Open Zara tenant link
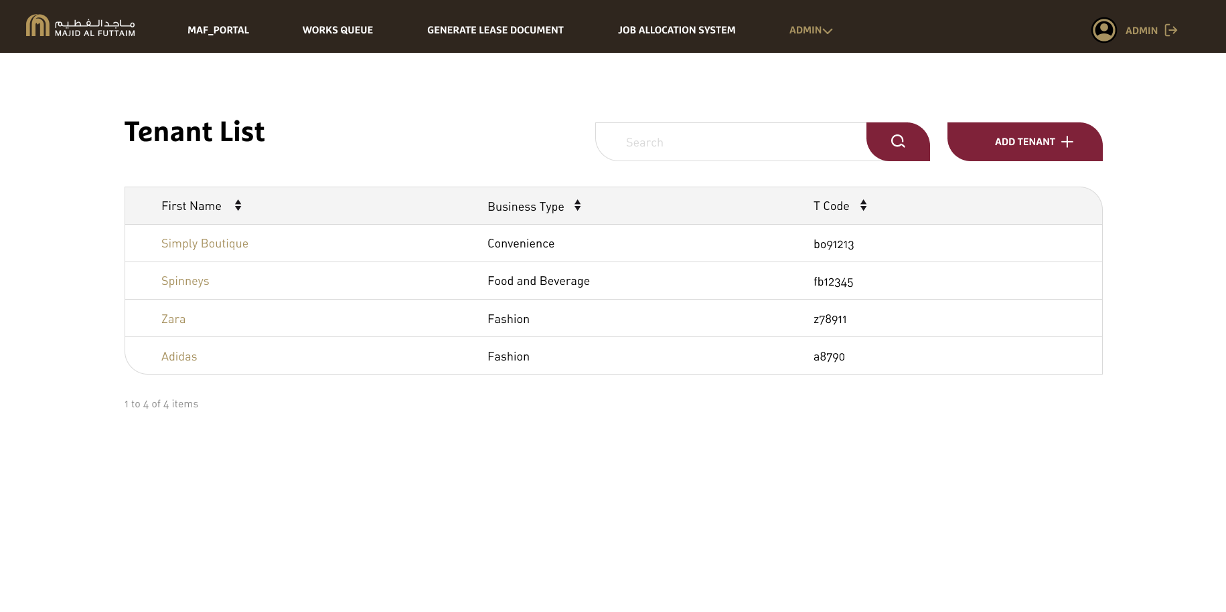This screenshot has width=1226, height=612. [173, 319]
